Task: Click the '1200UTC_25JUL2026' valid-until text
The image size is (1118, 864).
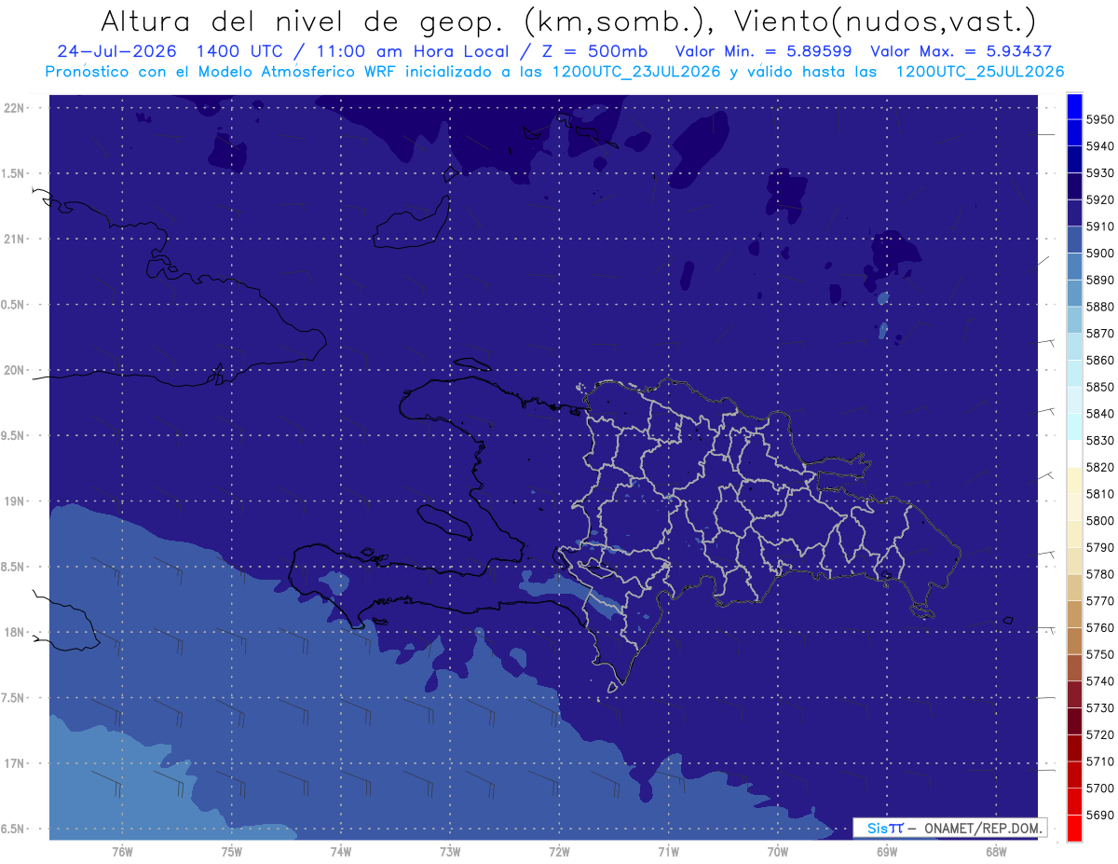Action: [x=980, y=72]
